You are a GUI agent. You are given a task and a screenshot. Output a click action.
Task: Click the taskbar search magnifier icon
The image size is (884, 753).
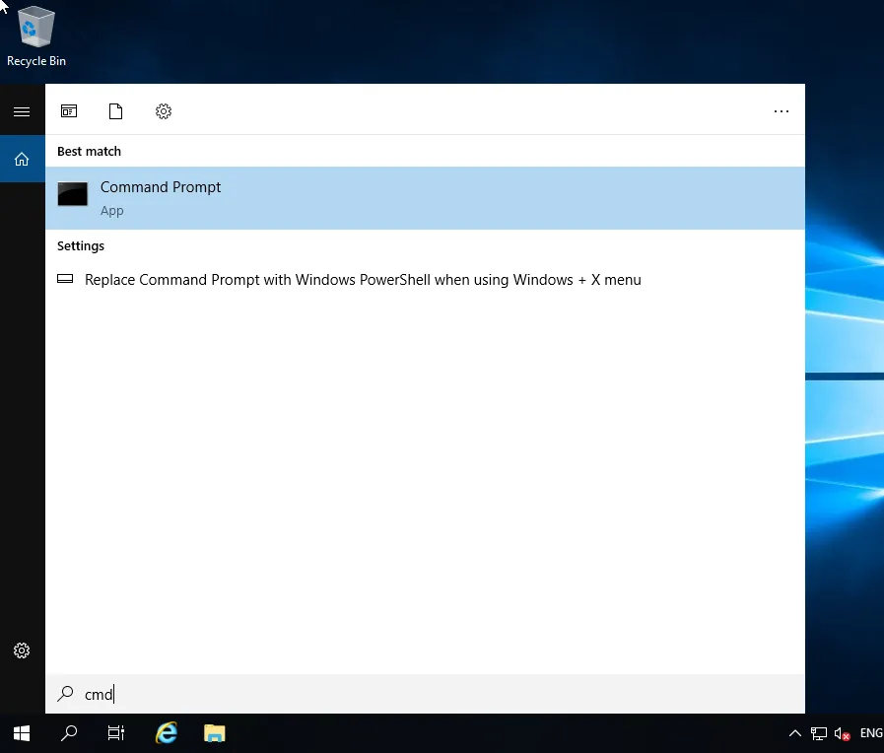pyautogui.click(x=69, y=733)
